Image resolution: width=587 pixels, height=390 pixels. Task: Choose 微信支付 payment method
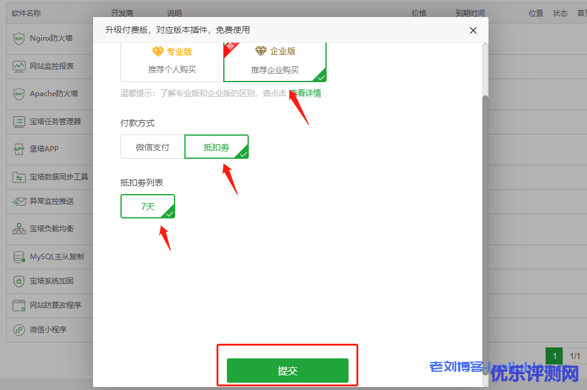(152, 147)
